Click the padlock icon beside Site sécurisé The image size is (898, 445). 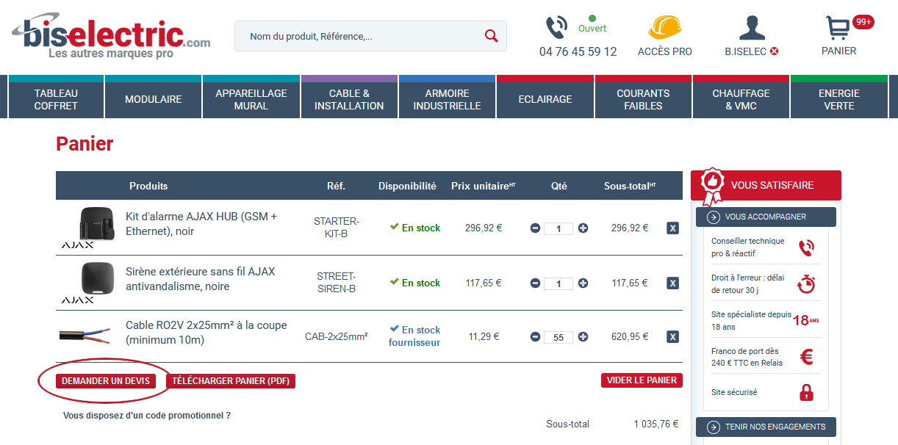click(806, 392)
